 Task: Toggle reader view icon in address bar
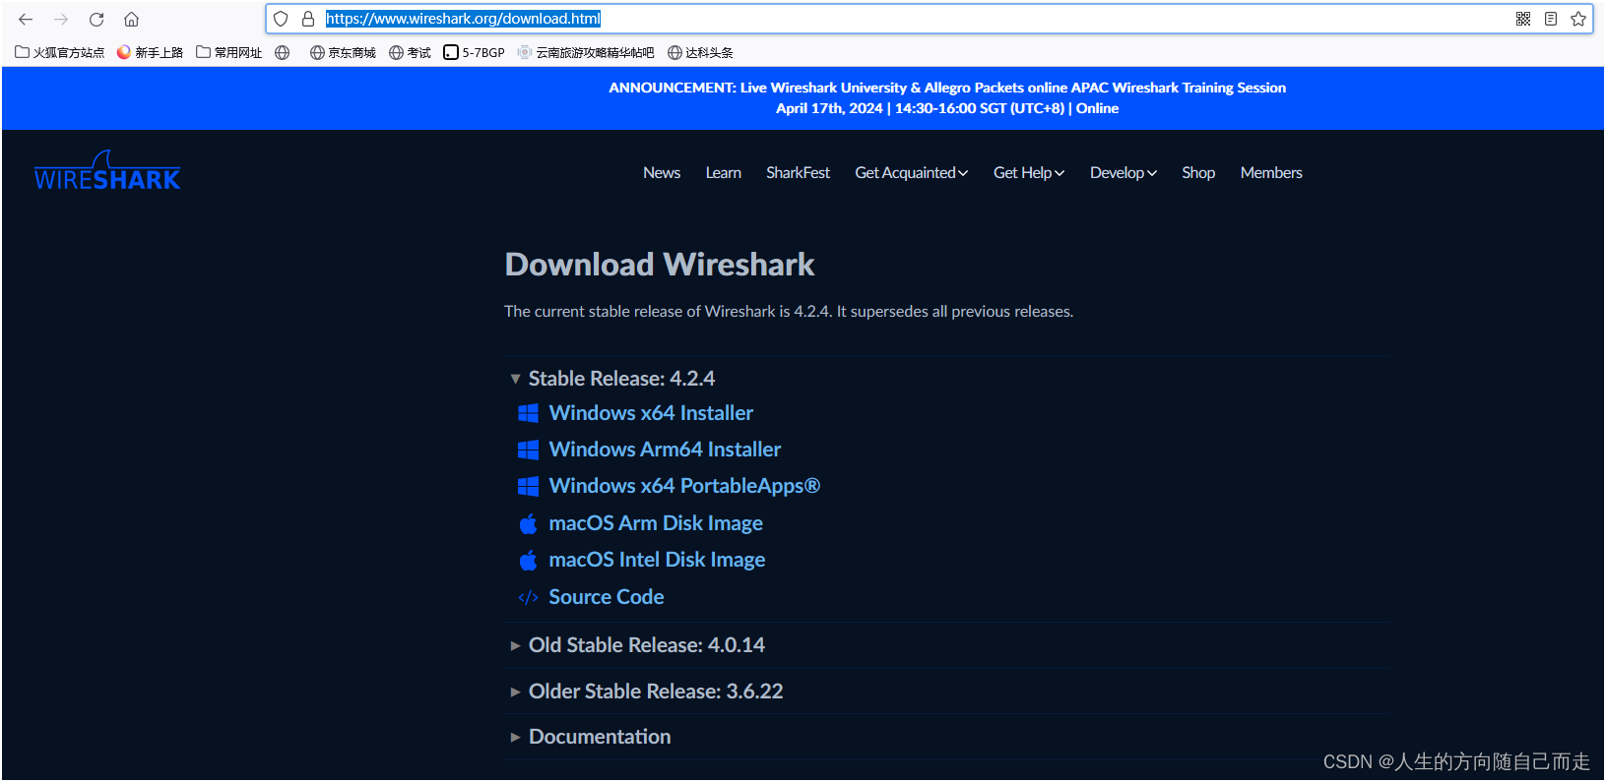pyautogui.click(x=1551, y=19)
